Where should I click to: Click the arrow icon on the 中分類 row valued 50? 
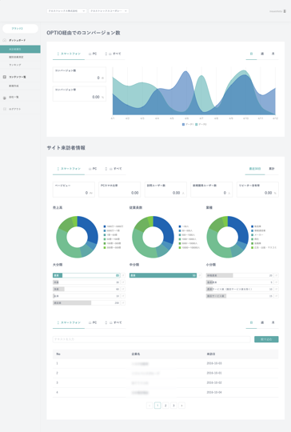click(x=200, y=275)
